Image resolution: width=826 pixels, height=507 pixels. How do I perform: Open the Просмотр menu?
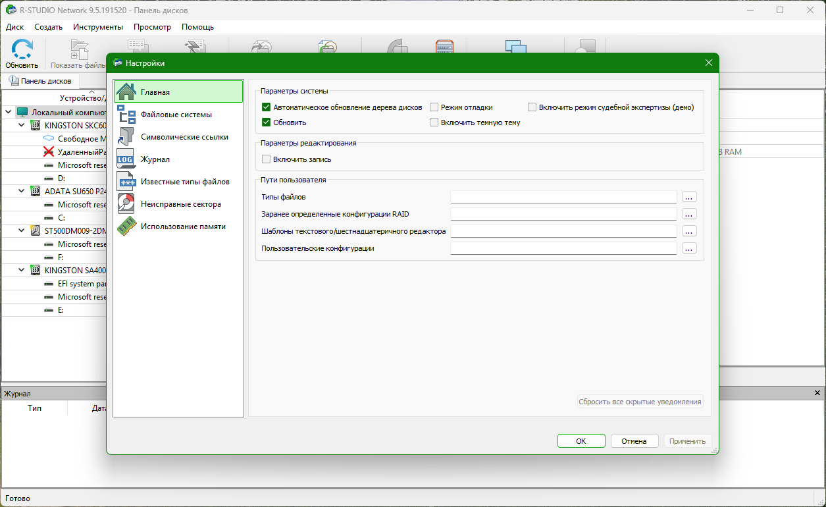(152, 27)
